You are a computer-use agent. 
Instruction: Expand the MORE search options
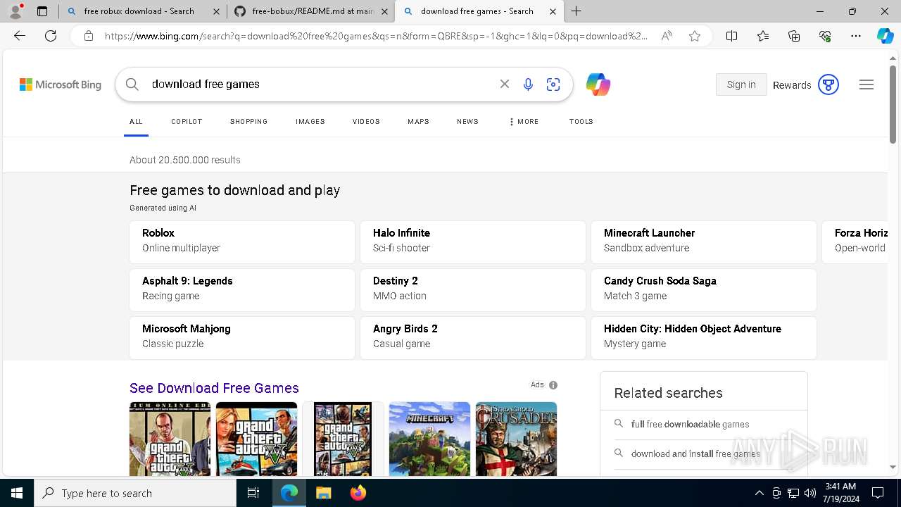(524, 122)
